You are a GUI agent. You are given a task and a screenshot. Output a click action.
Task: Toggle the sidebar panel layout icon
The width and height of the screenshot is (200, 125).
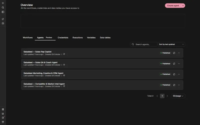3,12
